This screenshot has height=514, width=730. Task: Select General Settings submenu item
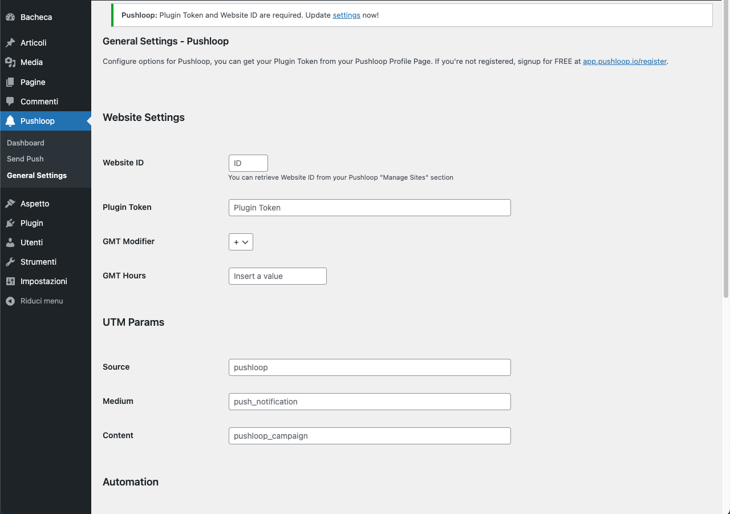(36, 175)
